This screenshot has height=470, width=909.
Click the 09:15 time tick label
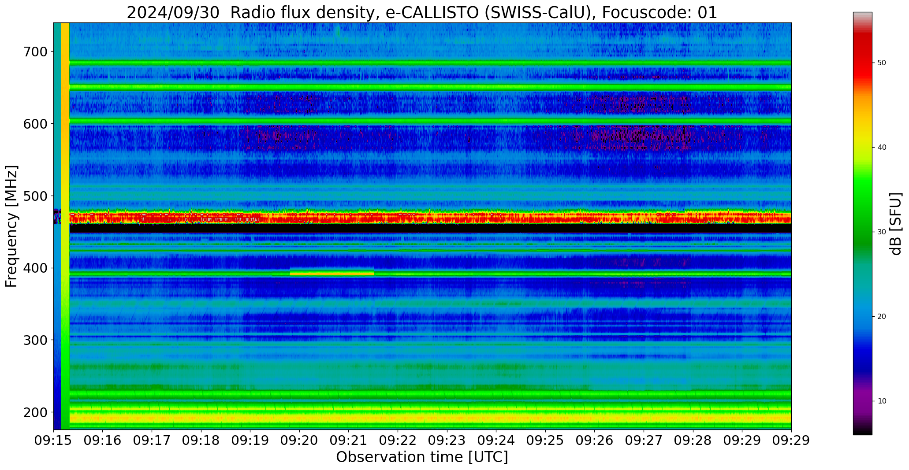click(53, 440)
